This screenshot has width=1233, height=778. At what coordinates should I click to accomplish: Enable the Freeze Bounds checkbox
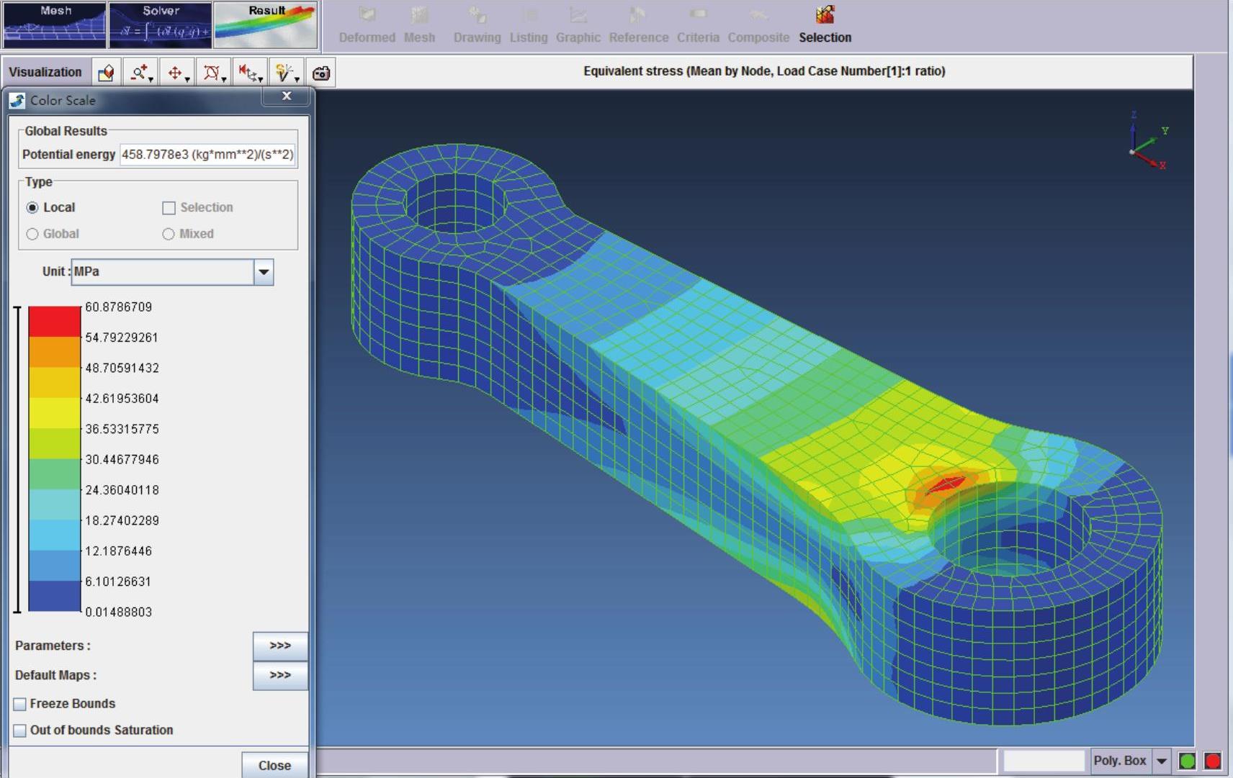(20, 704)
